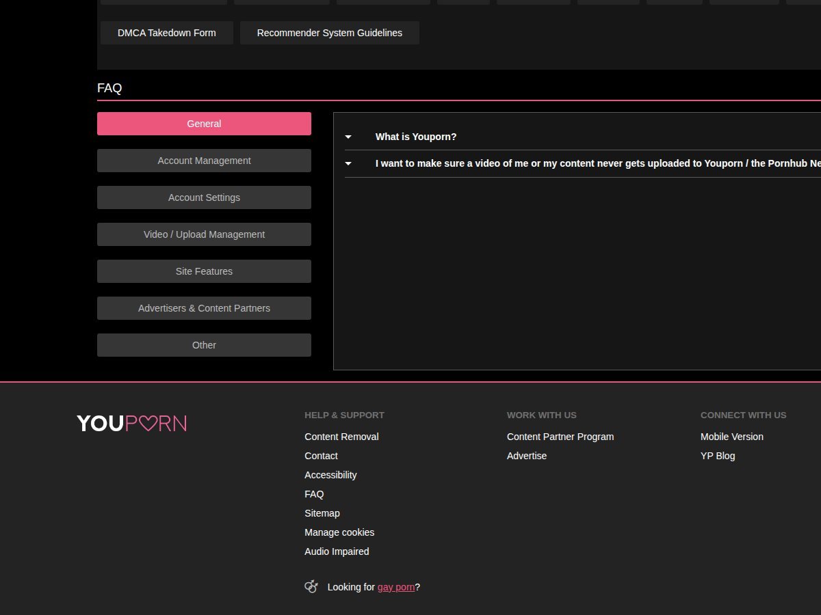Go to the Contact page
Screen dimensions: 821x615
321,456
